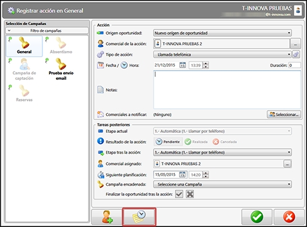Set result to Realizada
The height and width of the screenshot is (227, 307).
tap(196, 141)
